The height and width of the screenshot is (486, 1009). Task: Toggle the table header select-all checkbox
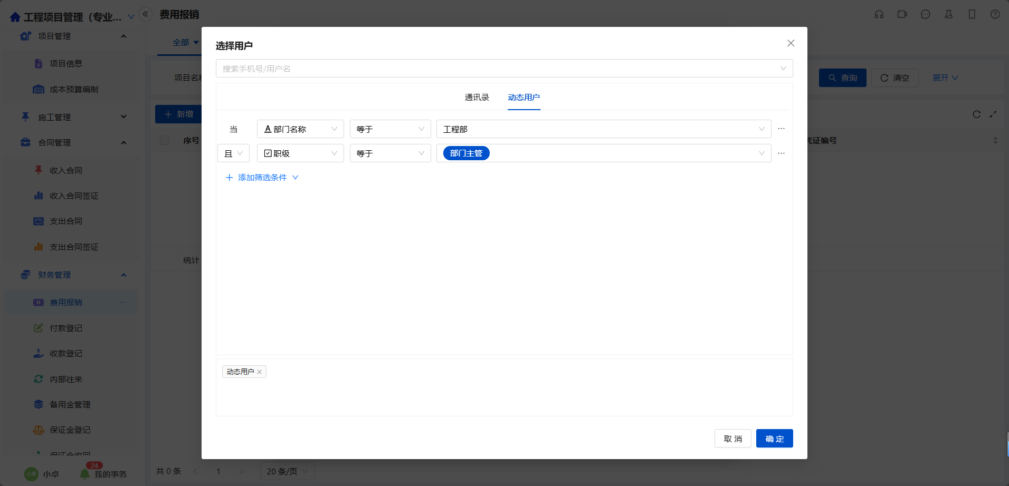pos(165,140)
